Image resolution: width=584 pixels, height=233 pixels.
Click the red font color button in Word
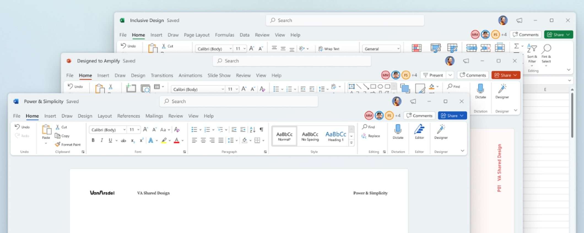177,140
